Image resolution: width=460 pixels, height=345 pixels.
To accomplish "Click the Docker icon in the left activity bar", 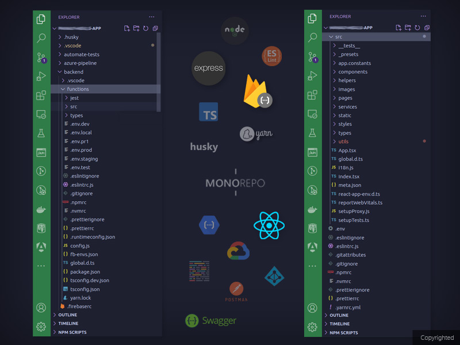I will click(x=41, y=209).
